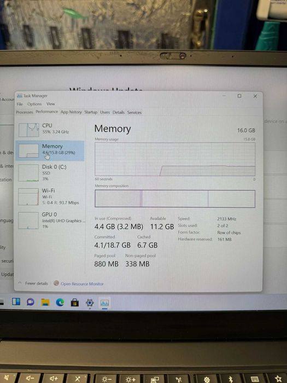Open the View menu
Image resolution: width=287 pixels, height=383 pixels.
[x=50, y=104]
